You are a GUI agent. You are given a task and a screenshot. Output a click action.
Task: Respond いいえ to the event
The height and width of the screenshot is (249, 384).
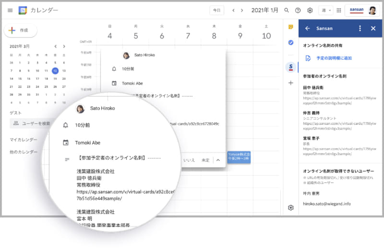pyautogui.click(x=189, y=160)
